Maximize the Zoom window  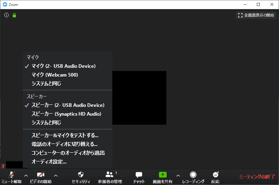tap(258, 4)
